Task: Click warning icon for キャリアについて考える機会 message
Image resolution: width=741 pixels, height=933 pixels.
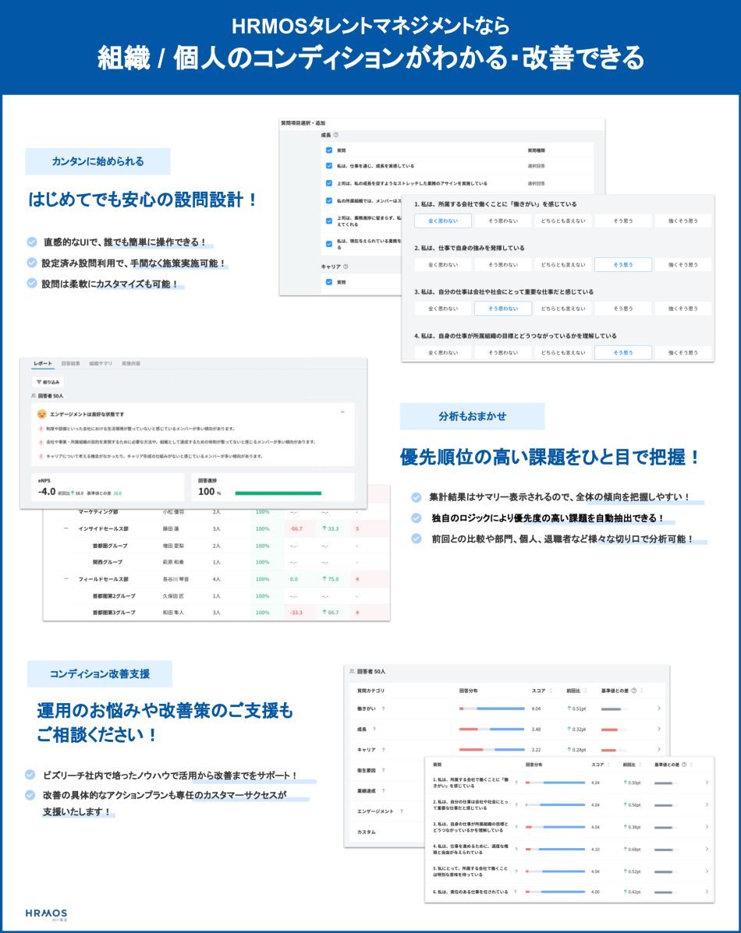Action: point(41,457)
